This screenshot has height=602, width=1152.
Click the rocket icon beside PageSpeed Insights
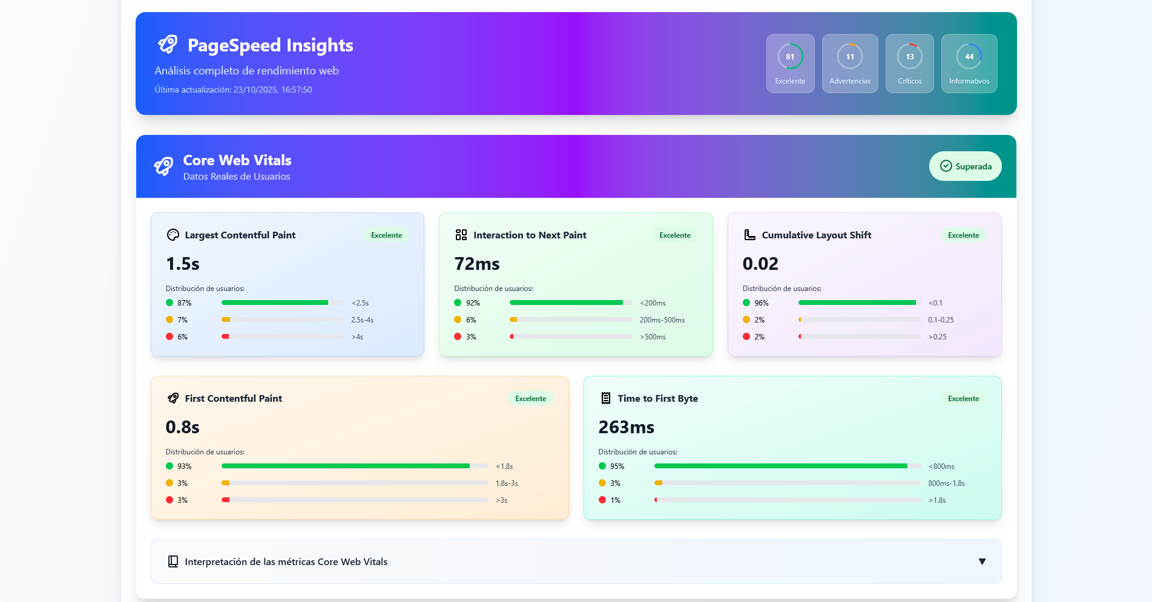(168, 44)
